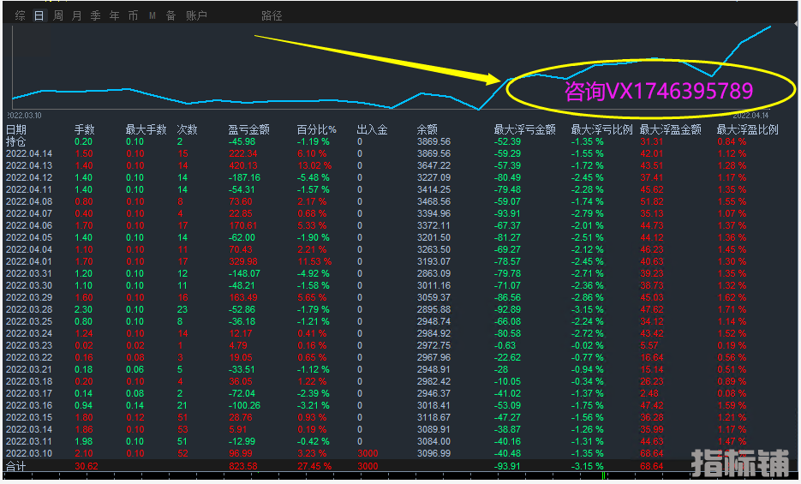Sort by the 最大浮盈金额 column header
This screenshot has height=484, width=801.
pyautogui.click(x=670, y=129)
